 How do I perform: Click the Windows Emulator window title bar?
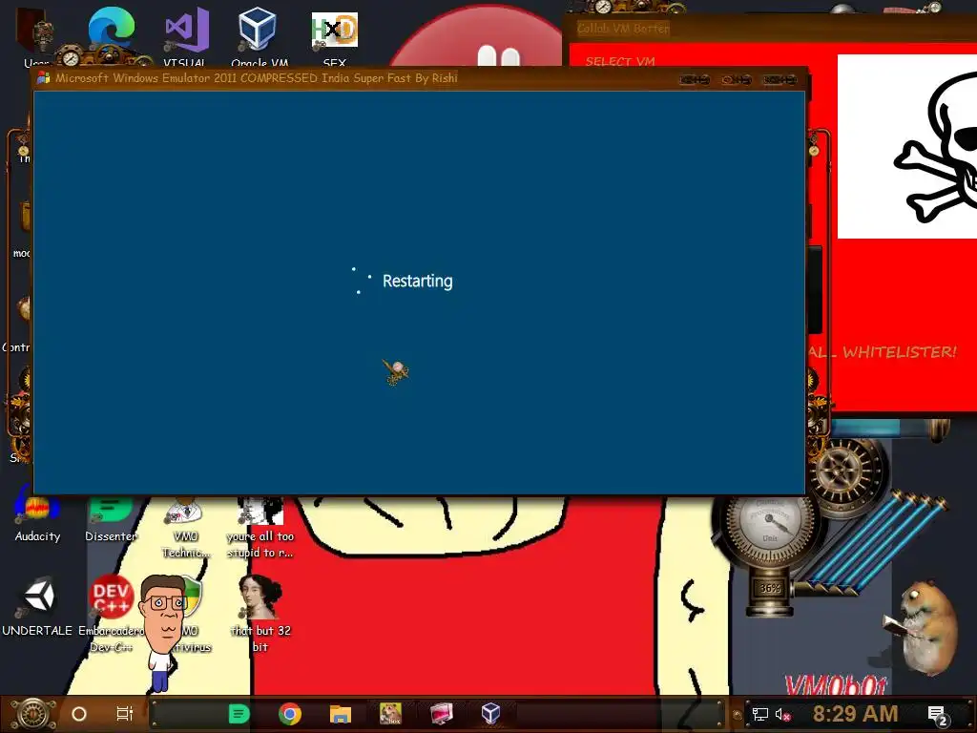[419, 78]
